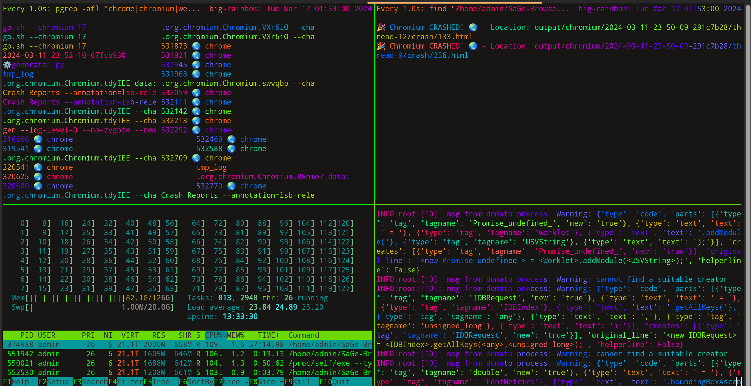The height and width of the screenshot is (386, 751).
Task: Click the CPU% sort column header
Action: tap(215, 335)
